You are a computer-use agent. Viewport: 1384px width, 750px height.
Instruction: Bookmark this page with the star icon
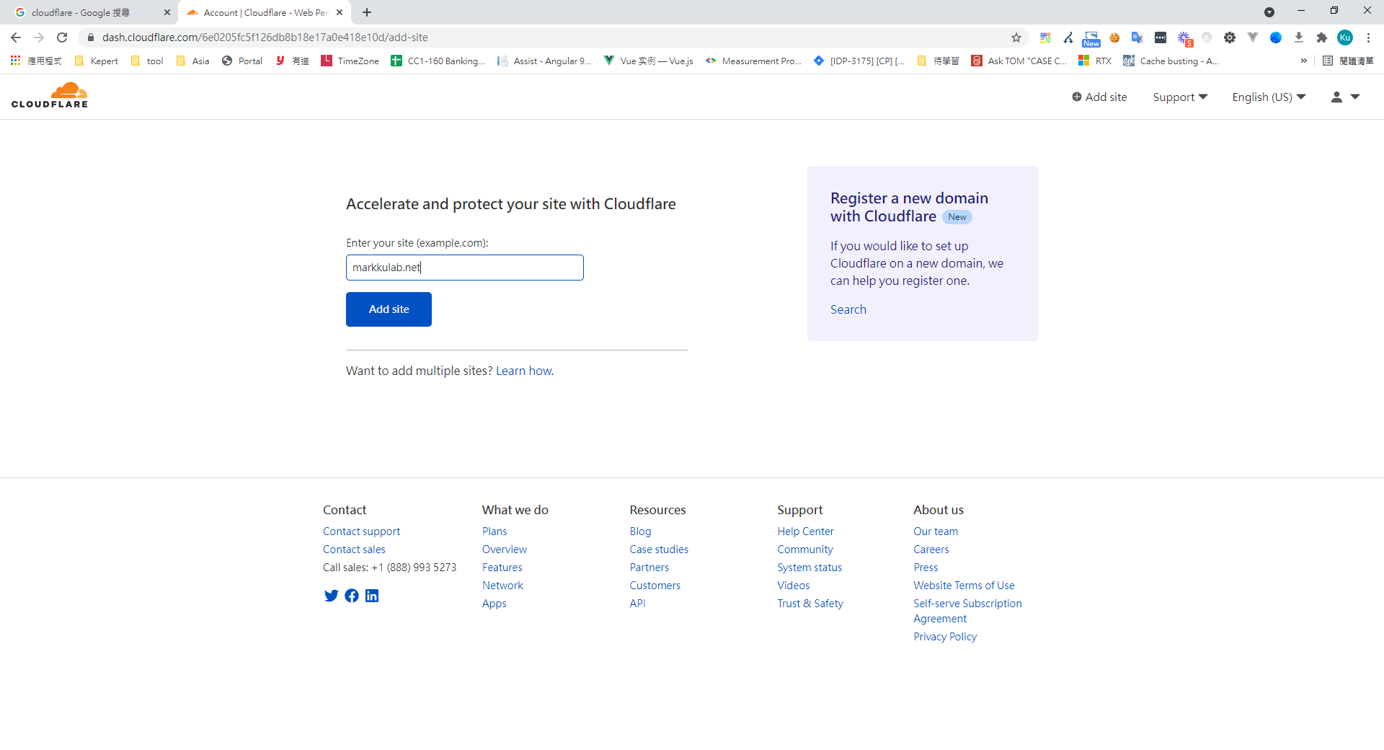click(x=1016, y=37)
